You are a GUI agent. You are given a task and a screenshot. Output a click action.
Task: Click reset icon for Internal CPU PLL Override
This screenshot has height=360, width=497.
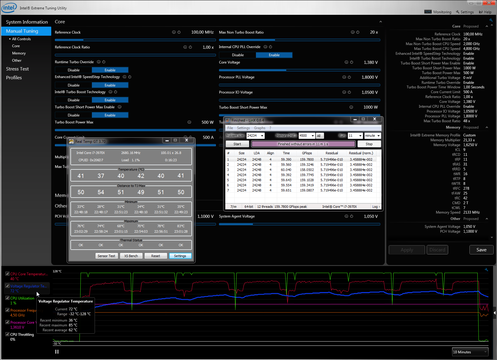coord(270,47)
